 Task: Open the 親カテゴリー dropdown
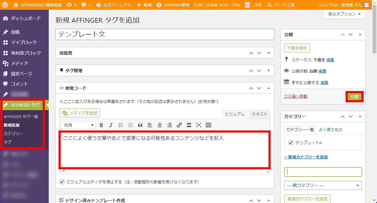pos(323,185)
